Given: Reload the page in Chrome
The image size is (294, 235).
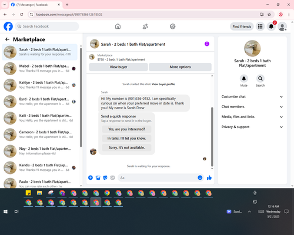Looking at the screenshot, I should click(x=22, y=15).
